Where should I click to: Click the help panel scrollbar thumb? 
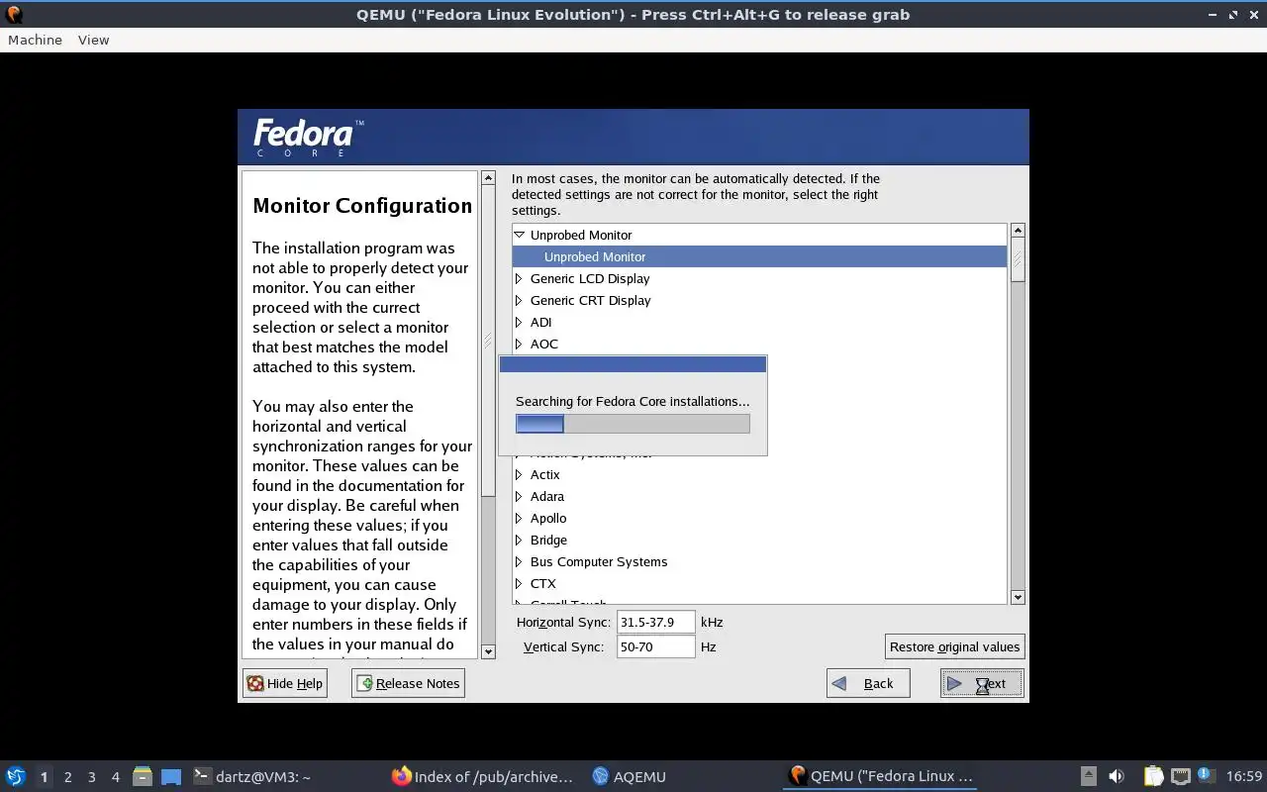click(x=488, y=341)
